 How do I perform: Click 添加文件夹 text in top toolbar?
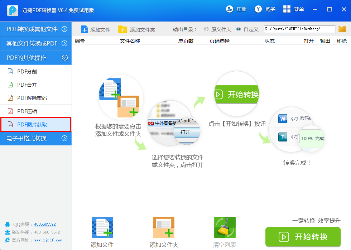(143, 29)
